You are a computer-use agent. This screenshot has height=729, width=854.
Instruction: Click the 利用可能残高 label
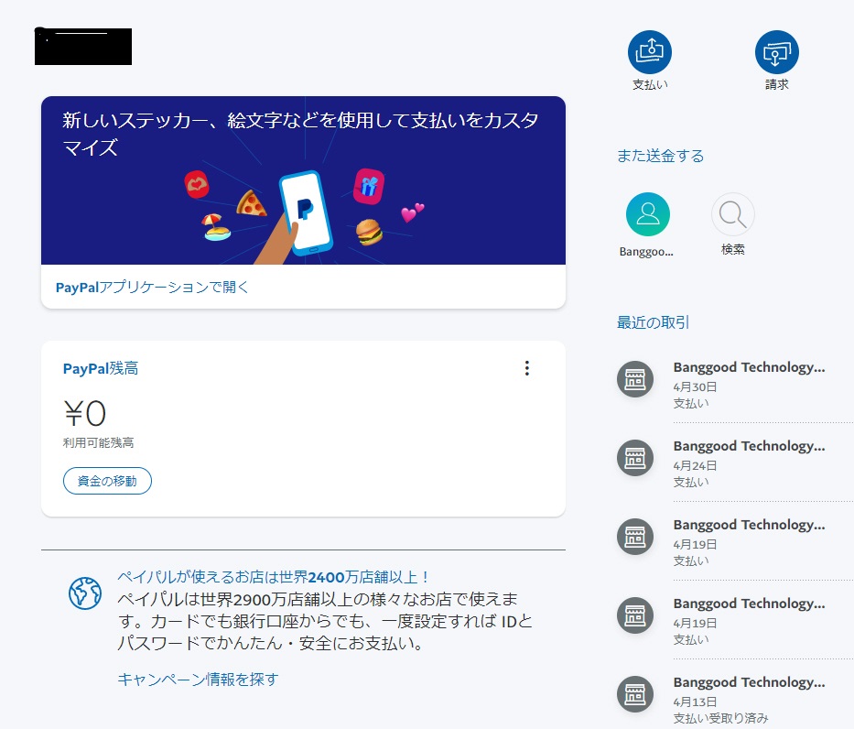tap(98, 442)
